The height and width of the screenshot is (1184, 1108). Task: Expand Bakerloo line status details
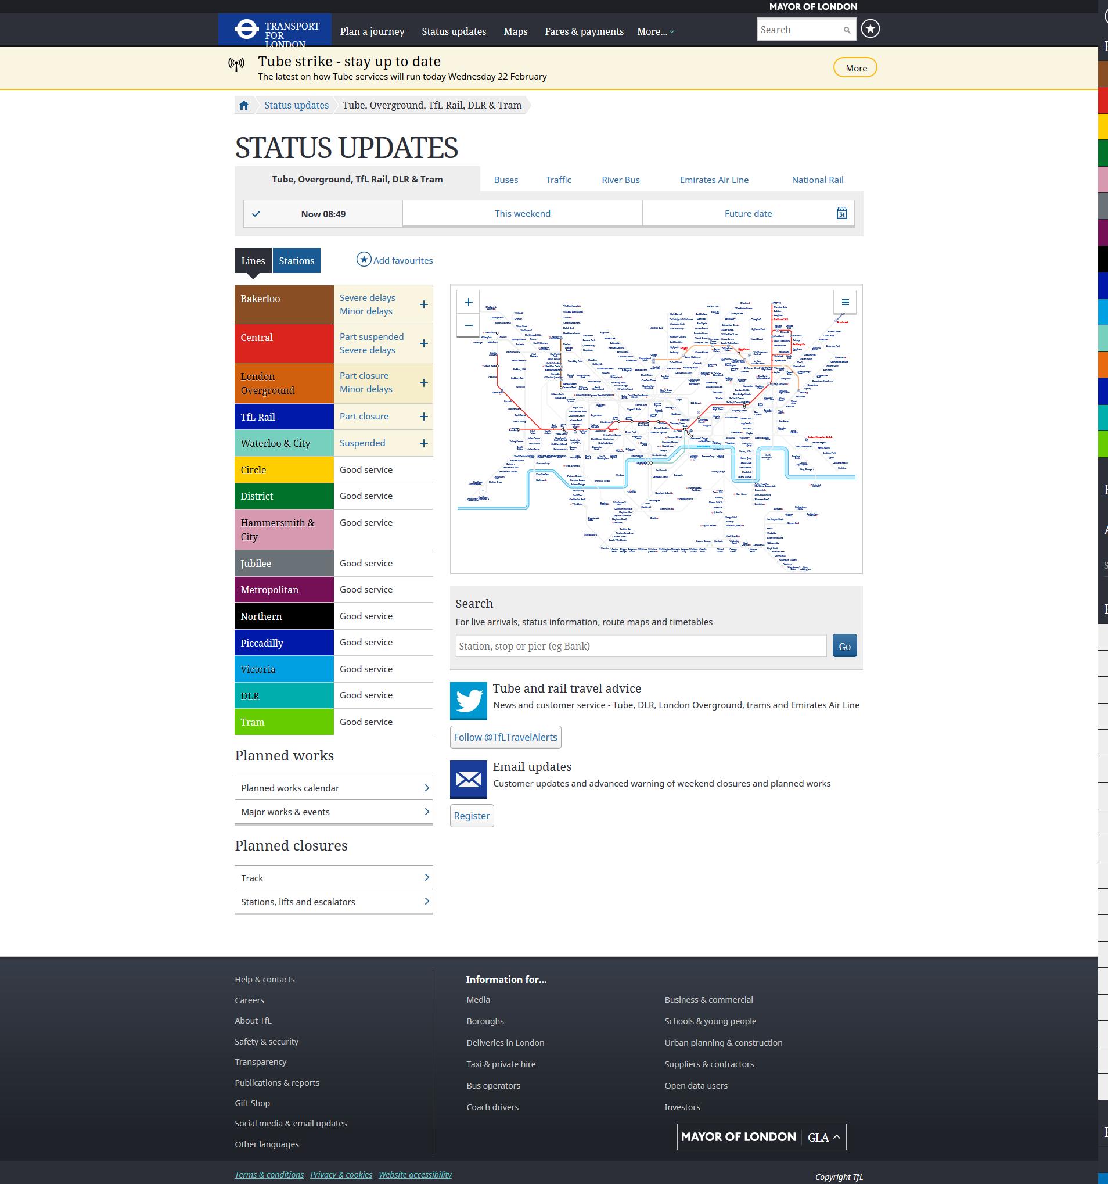(423, 304)
